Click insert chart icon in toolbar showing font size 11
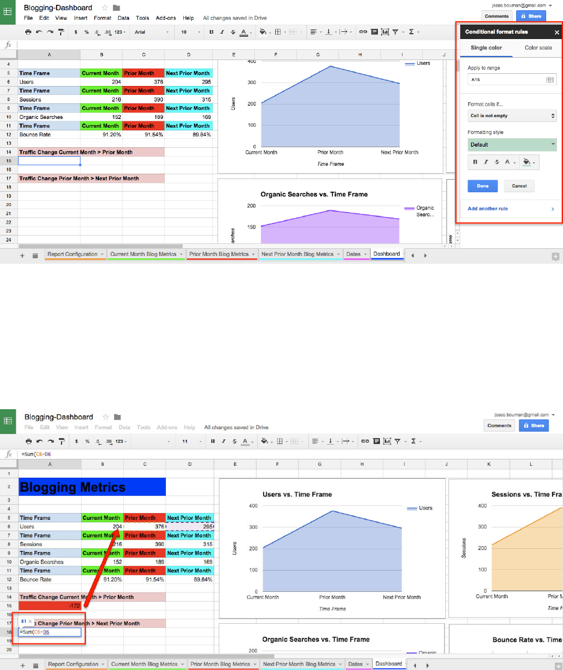This screenshot has height=670, width=563. (x=387, y=442)
